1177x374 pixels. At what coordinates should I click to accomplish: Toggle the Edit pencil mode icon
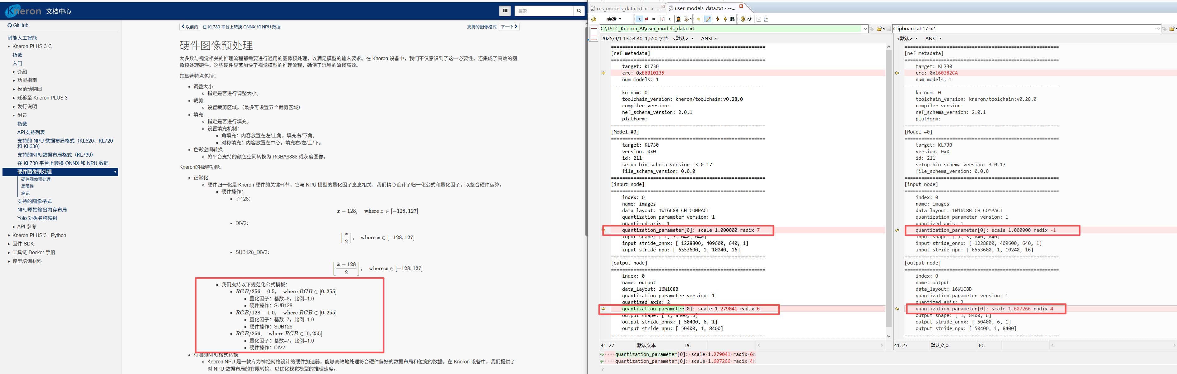[708, 19]
